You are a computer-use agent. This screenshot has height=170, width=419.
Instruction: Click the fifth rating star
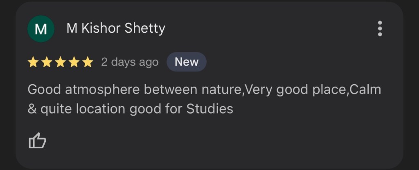[x=88, y=62]
